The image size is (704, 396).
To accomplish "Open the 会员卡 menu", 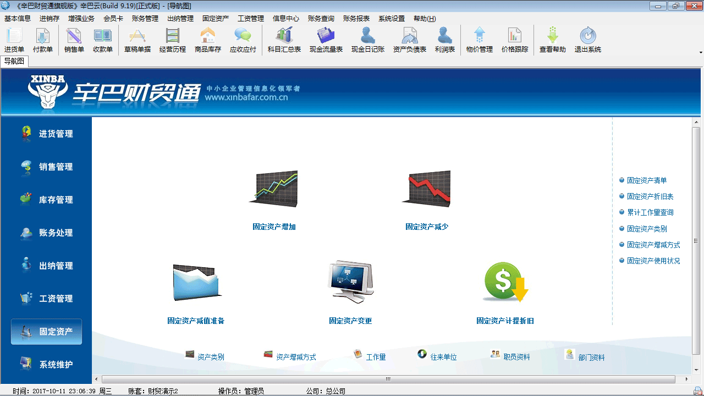I will (x=113, y=19).
